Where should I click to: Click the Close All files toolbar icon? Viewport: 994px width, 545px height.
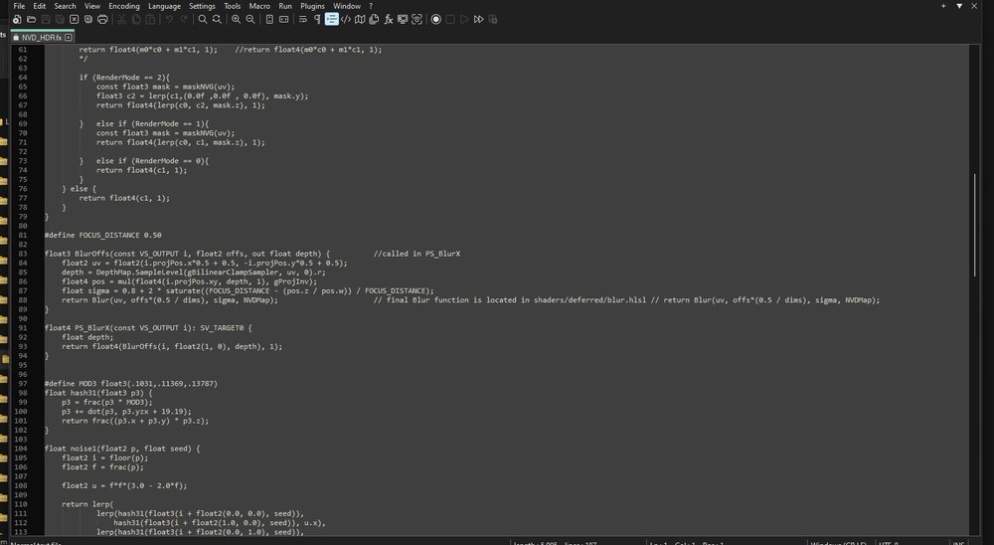88,20
